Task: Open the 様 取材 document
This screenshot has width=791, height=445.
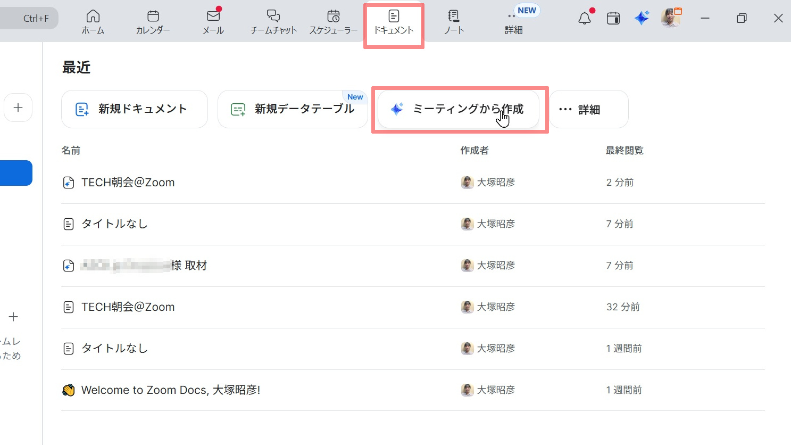Action: tap(413, 266)
